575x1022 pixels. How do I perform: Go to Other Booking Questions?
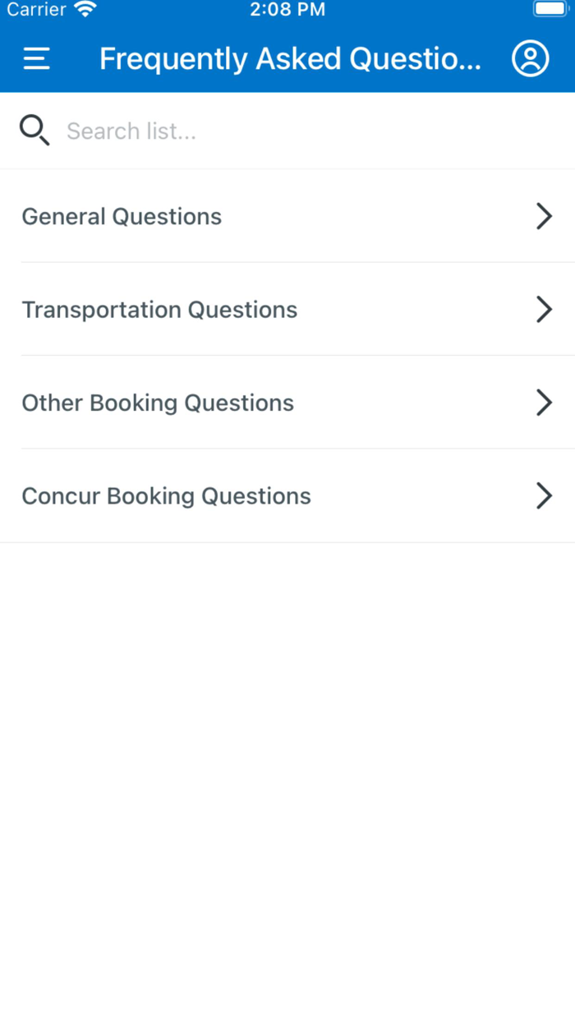pos(158,403)
